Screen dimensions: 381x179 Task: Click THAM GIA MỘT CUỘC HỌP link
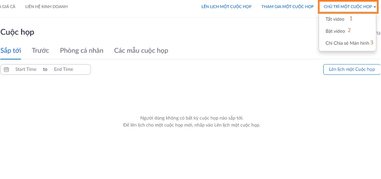(287, 7)
